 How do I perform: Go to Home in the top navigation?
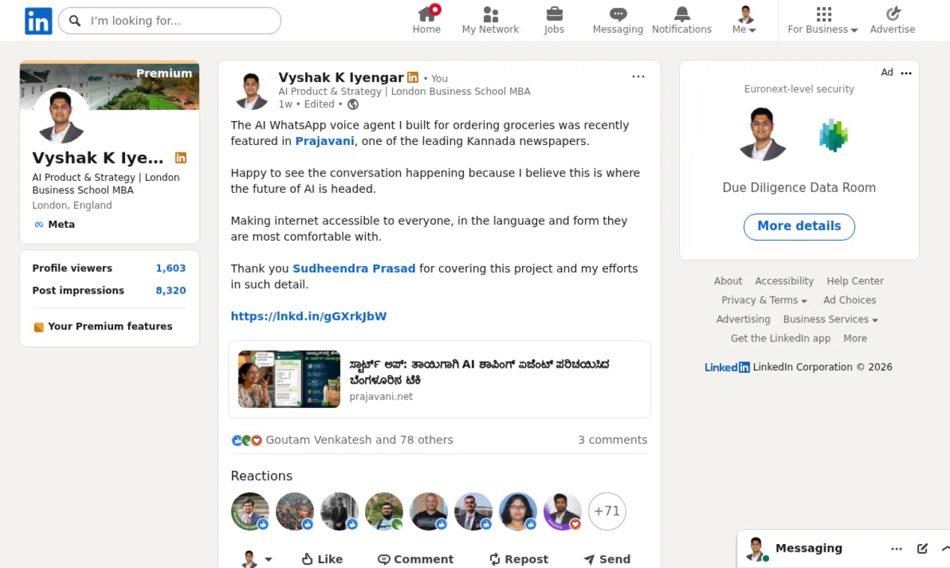426,20
